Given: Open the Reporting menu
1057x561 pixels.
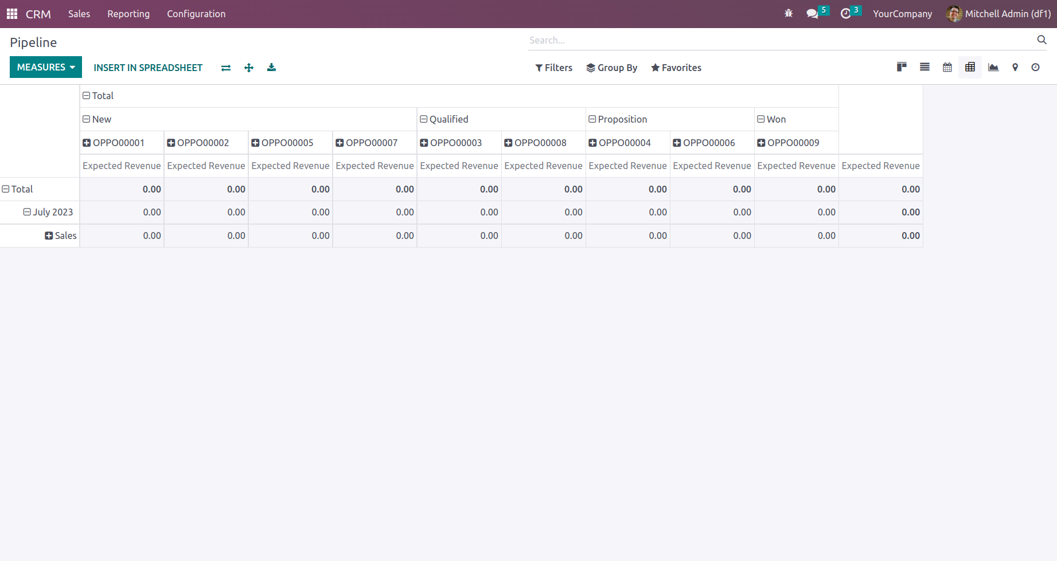Looking at the screenshot, I should click(x=128, y=14).
